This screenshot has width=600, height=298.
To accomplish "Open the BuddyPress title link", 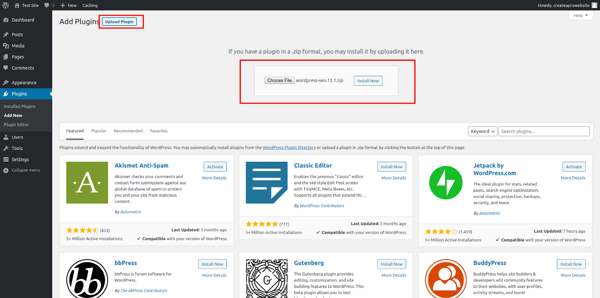I will (x=490, y=263).
